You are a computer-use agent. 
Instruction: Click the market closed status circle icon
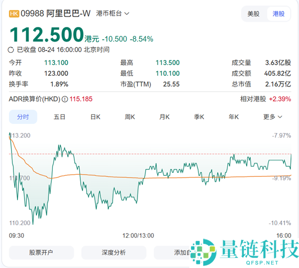[x=10, y=50]
